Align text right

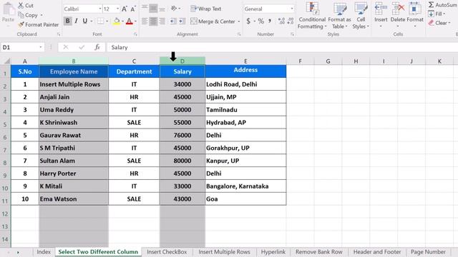[162, 21]
